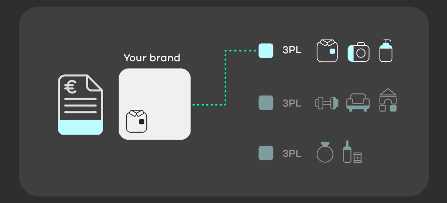Select the third muted teal 3PL square
The image size is (447, 203).
[x=265, y=153]
